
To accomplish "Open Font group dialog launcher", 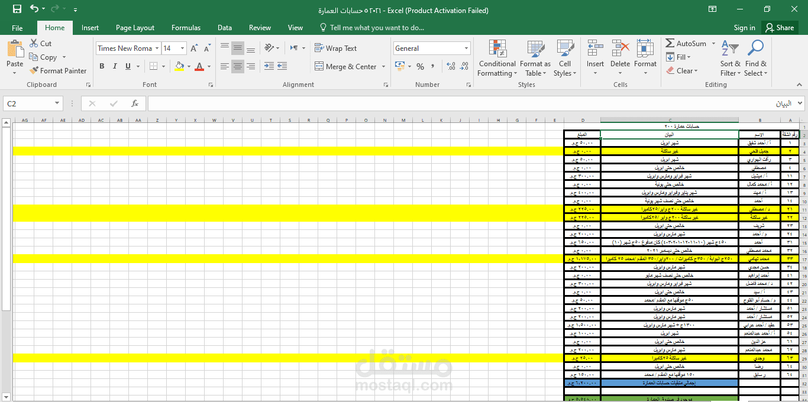I will pos(211,85).
